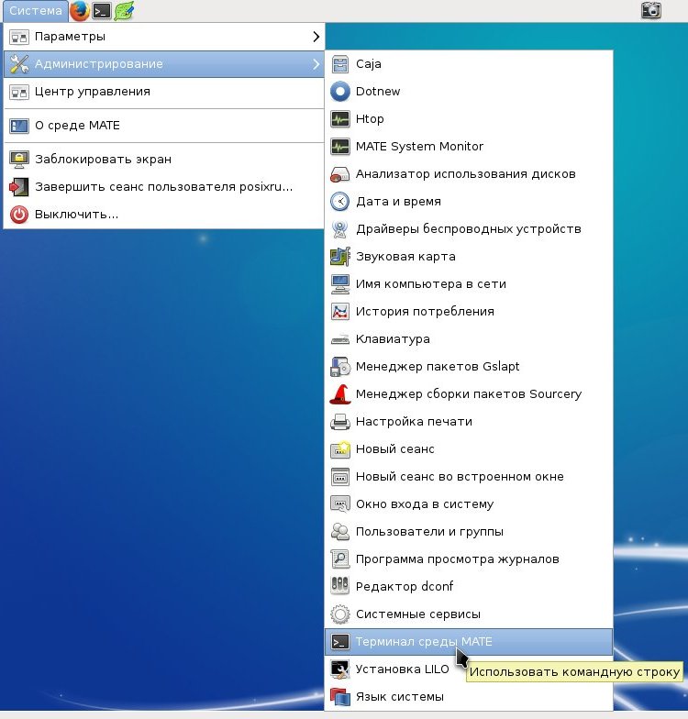Select Администрирование menu entry

pyautogui.click(x=163, y=64)
